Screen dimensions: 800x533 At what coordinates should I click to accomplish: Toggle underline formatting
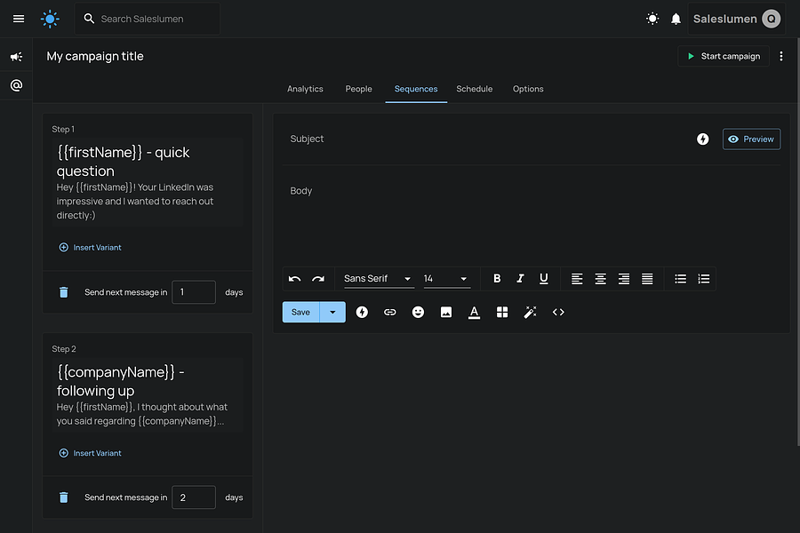(544, 278)
